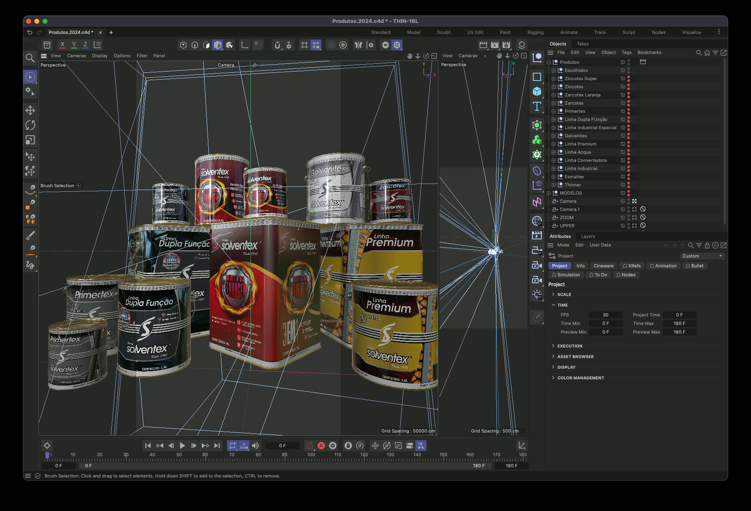Toggle the Produtos enable checkmark

pyautogui.click(x=622, y=62)
